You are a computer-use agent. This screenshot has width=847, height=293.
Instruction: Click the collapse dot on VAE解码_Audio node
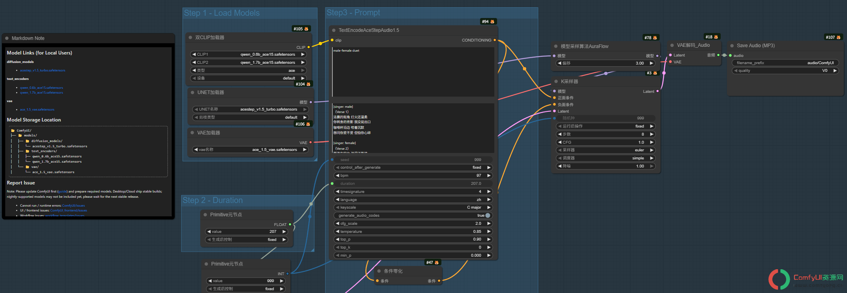tap(672, 45)
